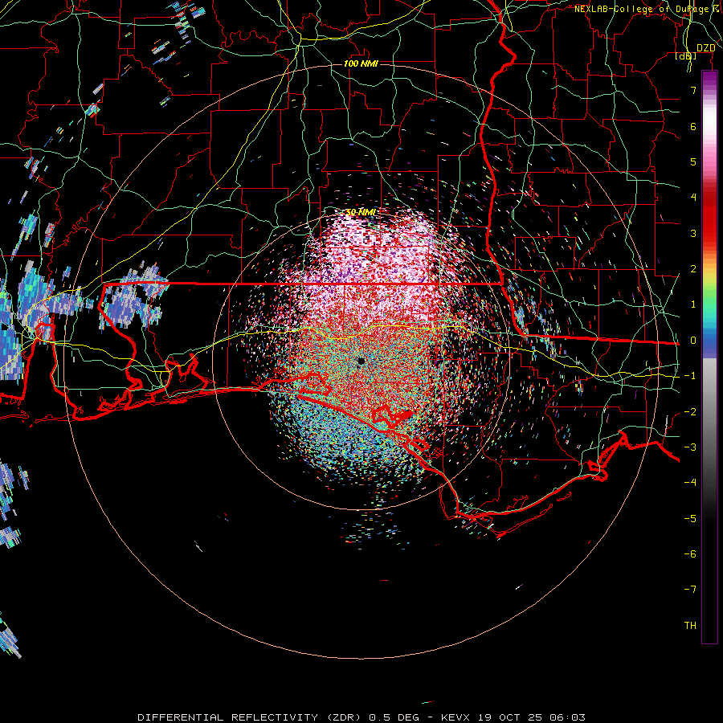
Task: Click the 100 NMI range ring label
Action: [361, 63]
